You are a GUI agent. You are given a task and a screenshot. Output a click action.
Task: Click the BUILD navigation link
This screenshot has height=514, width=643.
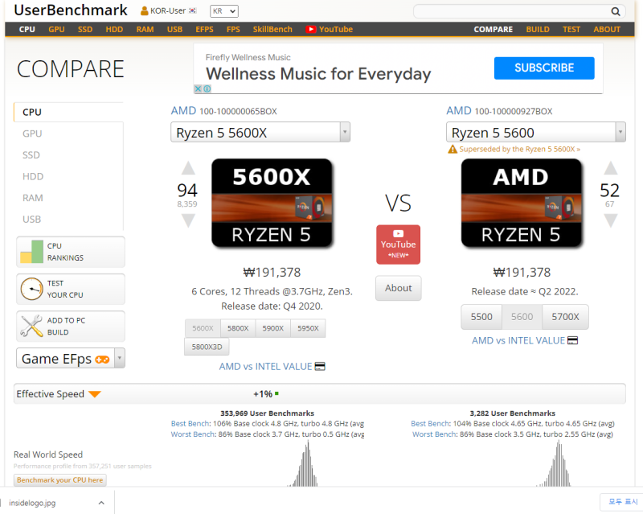538,29
